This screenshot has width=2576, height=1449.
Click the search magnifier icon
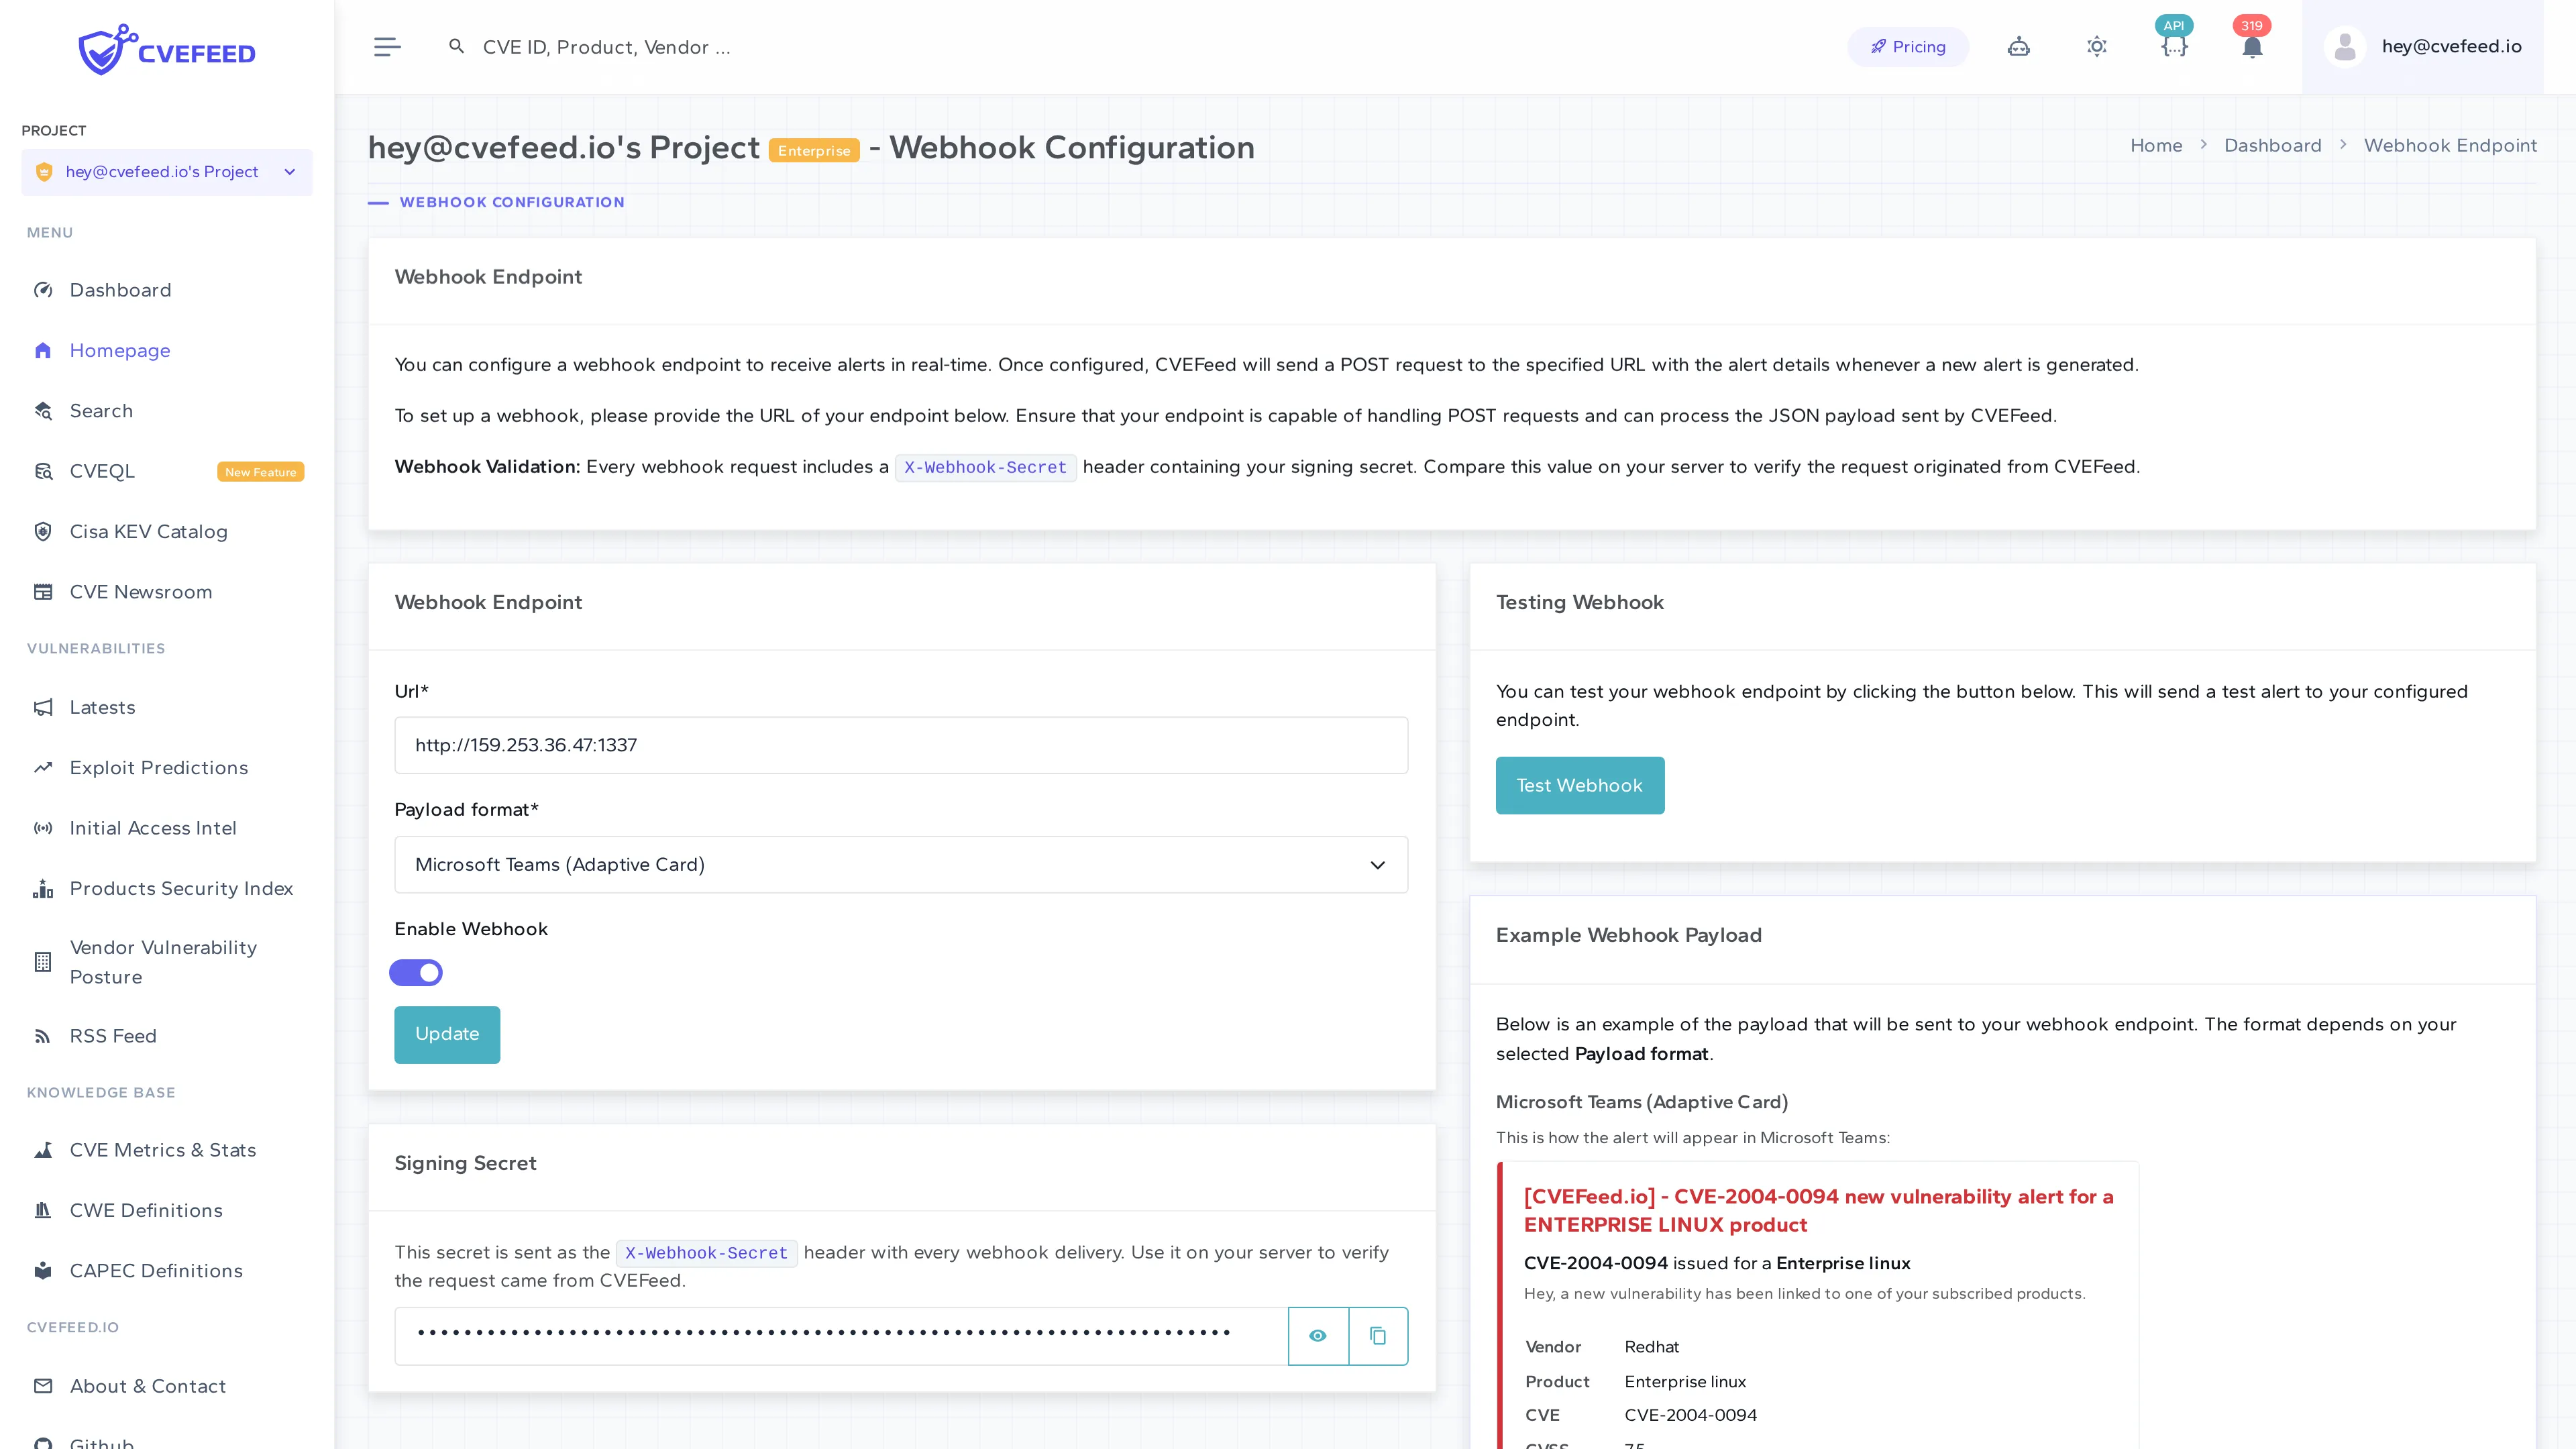pos(456,46)
